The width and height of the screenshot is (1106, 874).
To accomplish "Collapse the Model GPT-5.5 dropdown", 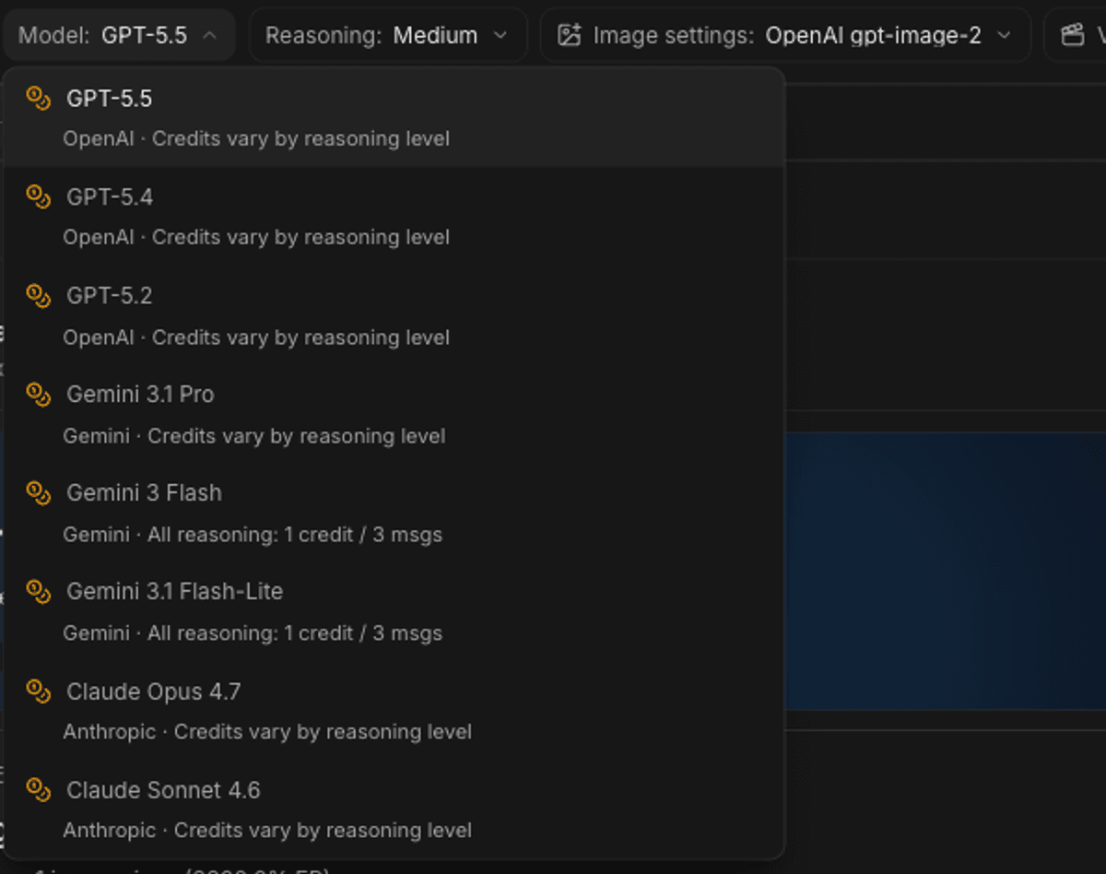I will pyautogui.click(x=118, y=35).
